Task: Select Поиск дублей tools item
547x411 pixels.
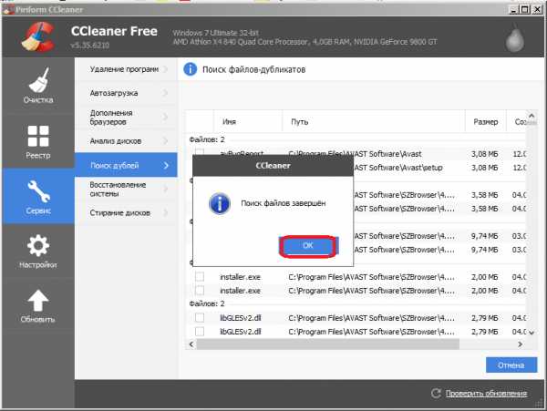Action: (127, 165)
